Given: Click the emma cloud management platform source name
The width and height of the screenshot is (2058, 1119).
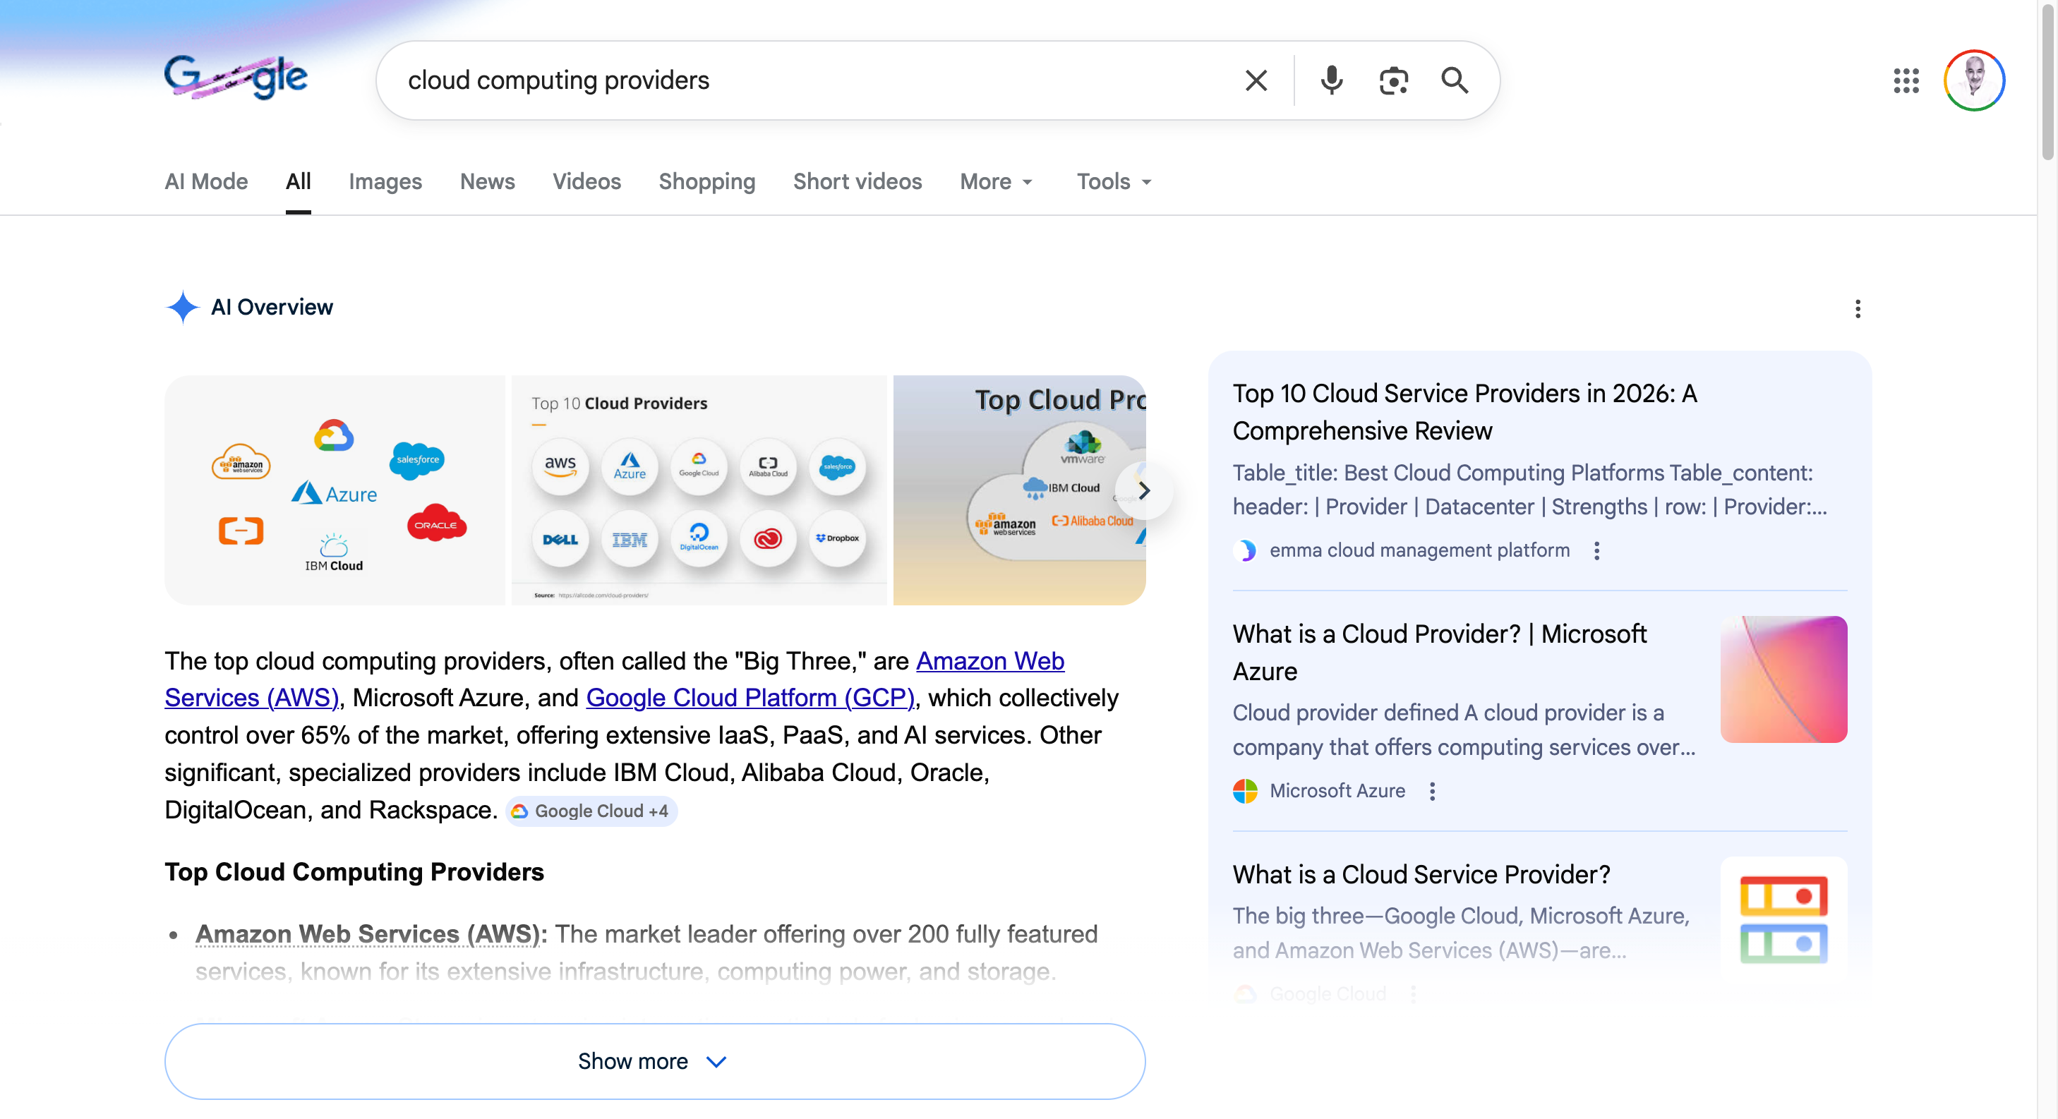Looking at the screenshot, I should (1420, 551).
